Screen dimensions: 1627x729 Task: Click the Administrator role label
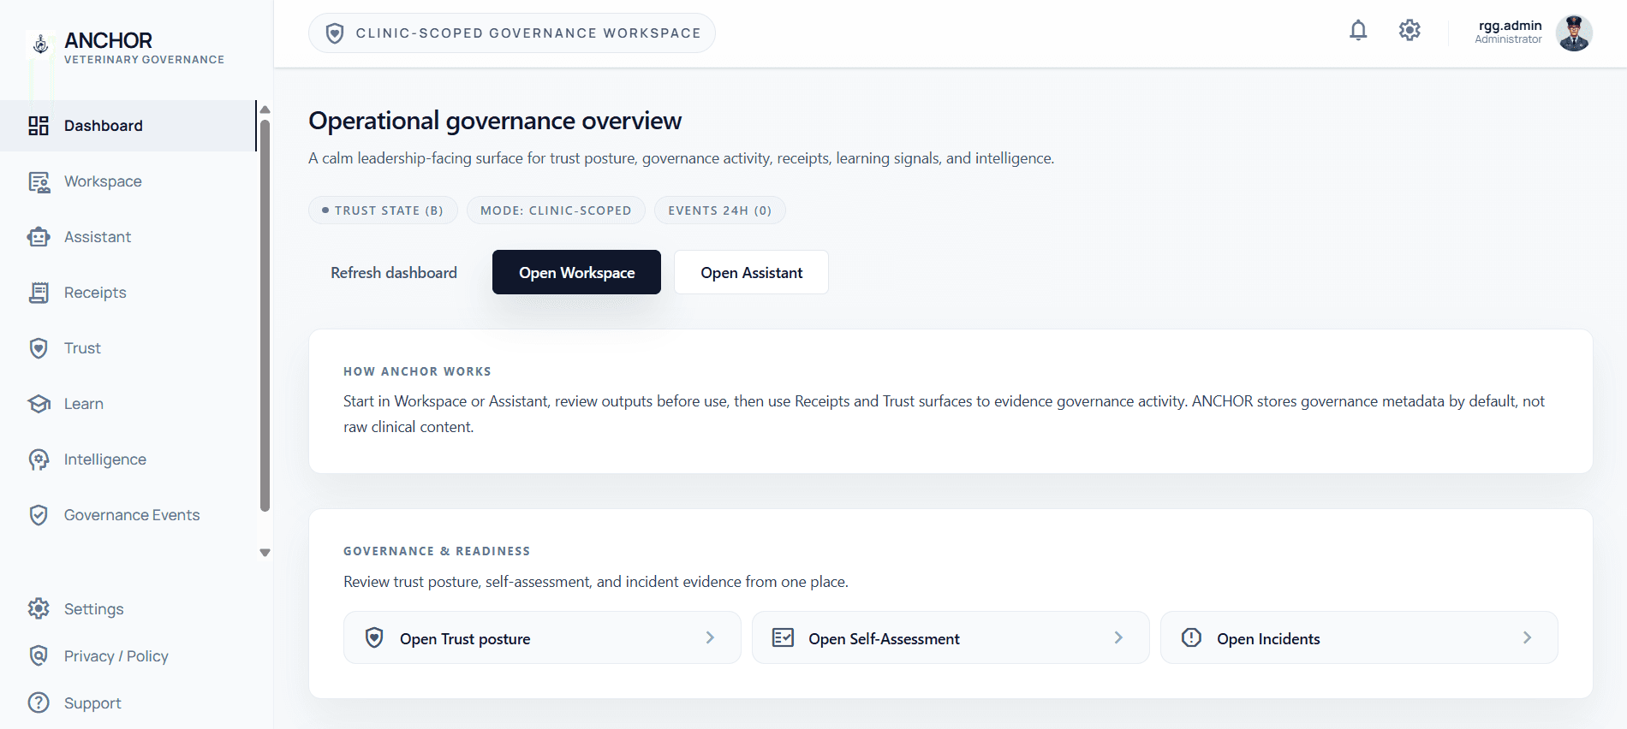(x=1508, y=39)
